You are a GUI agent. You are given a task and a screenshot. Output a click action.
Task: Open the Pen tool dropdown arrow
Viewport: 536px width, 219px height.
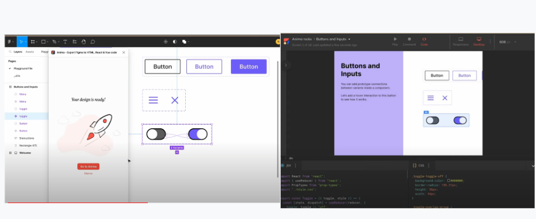(58, 42)
